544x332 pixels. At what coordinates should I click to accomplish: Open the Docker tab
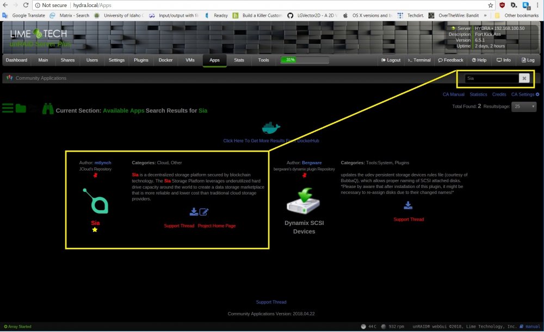pyautogui.click(x=165, y=60)
